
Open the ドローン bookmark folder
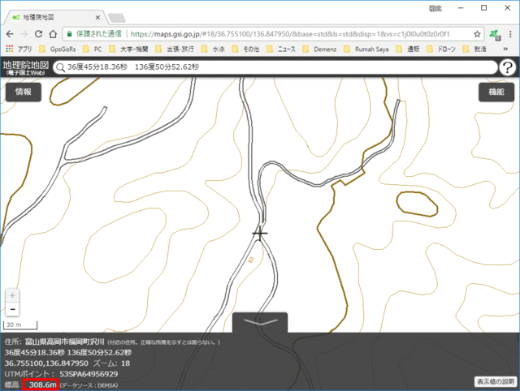tap(441, 49)
